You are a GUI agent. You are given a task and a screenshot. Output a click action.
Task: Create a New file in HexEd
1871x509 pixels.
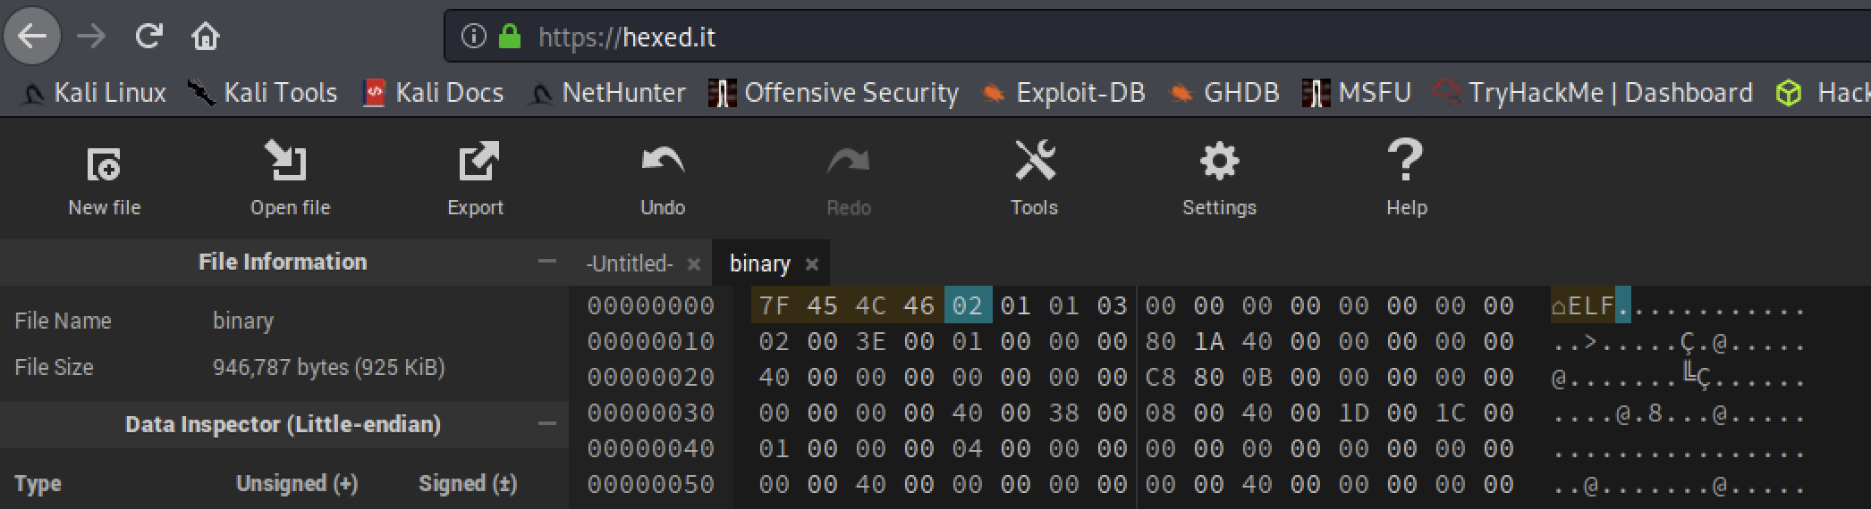click(x=105, y=179)
